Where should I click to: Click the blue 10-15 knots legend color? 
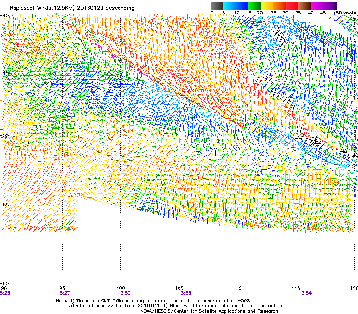[242, 6]
